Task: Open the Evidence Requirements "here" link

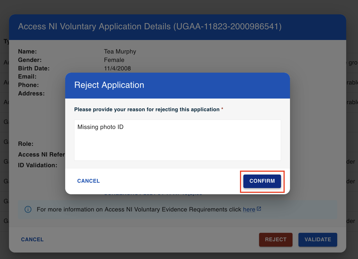Action: click(x=249, y=209)
